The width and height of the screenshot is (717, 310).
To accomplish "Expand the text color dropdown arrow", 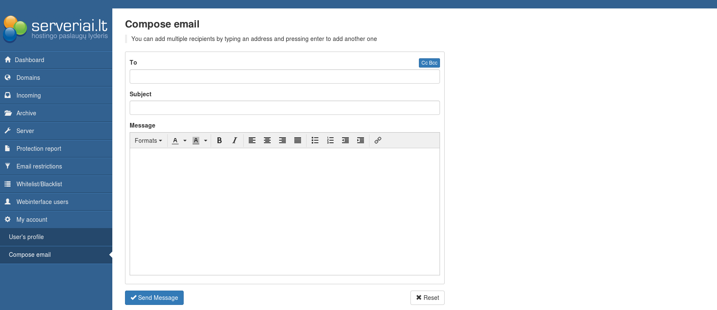I will 185,141.
